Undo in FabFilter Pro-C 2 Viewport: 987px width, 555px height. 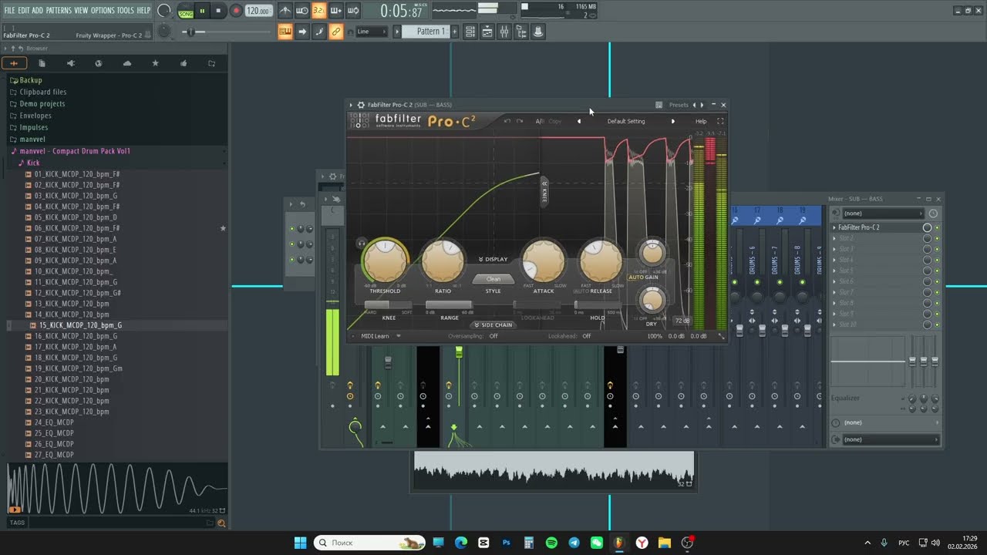(507, 121)
